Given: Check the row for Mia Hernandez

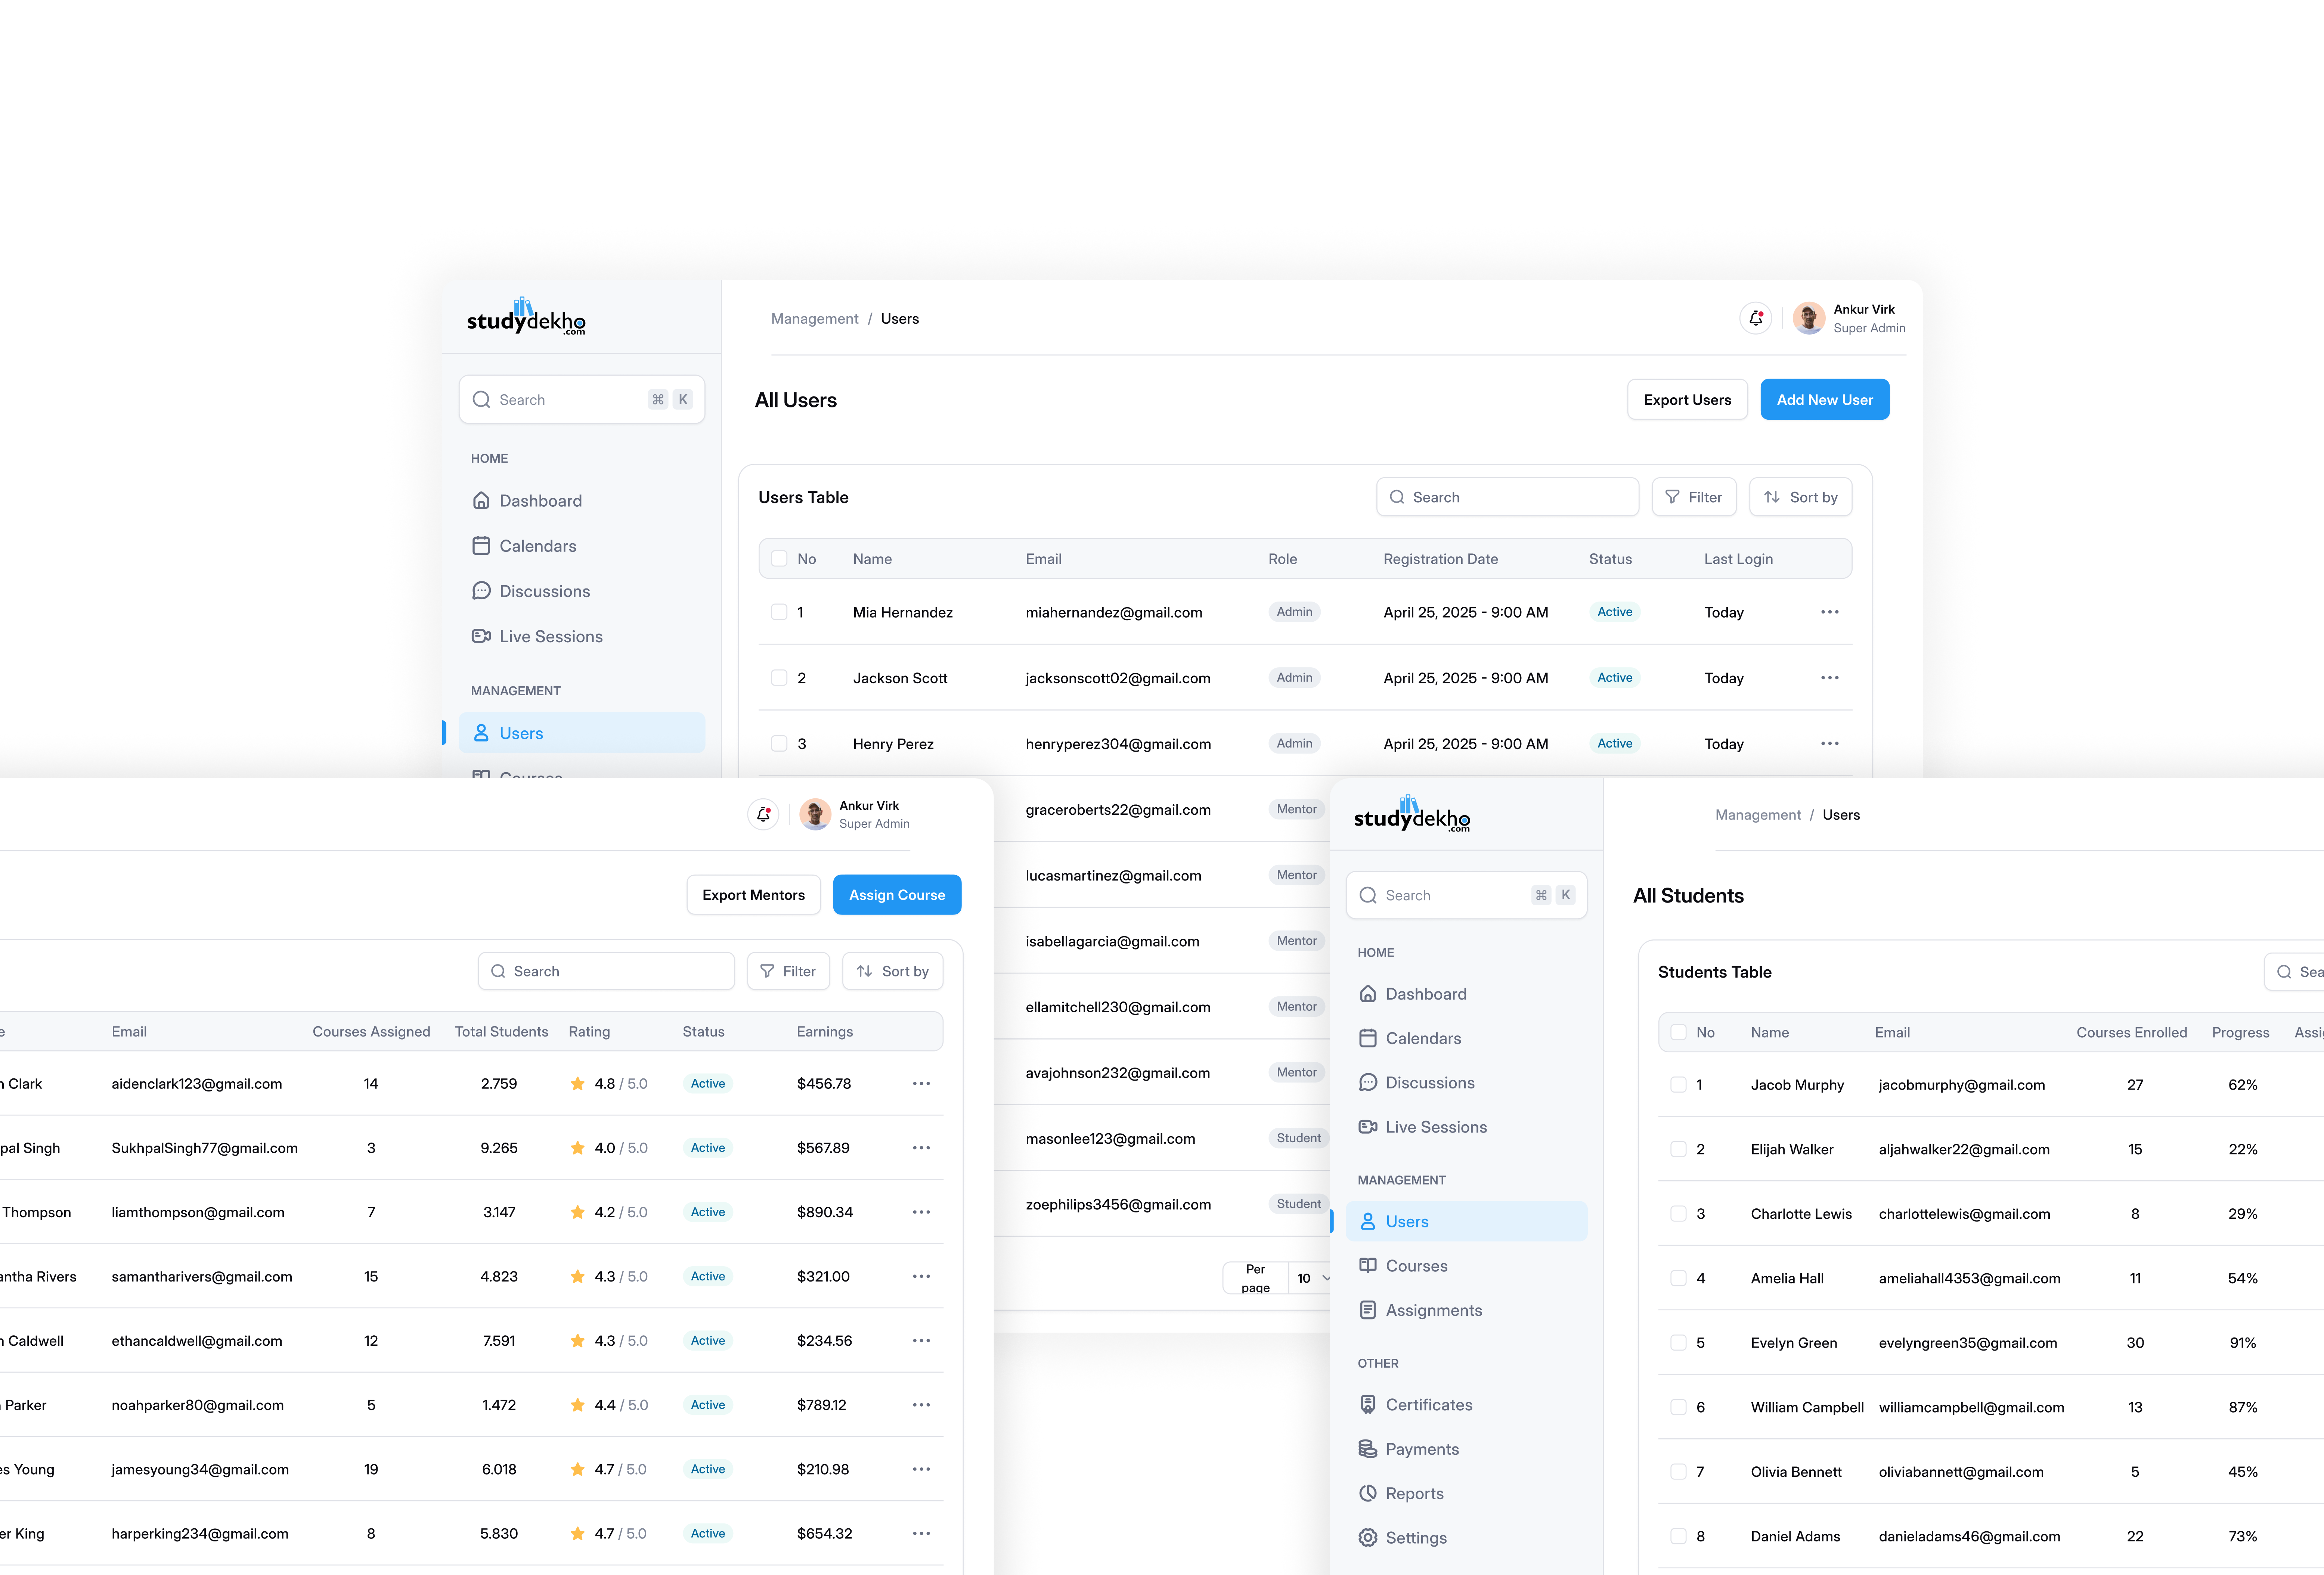Looking at the screenshot, I should 779,612.
